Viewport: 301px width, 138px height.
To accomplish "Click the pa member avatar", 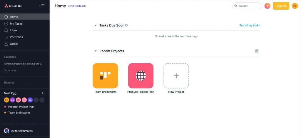I will [x=12, y=100].
